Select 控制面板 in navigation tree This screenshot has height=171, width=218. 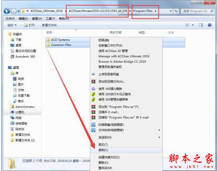tap(19, 123)
